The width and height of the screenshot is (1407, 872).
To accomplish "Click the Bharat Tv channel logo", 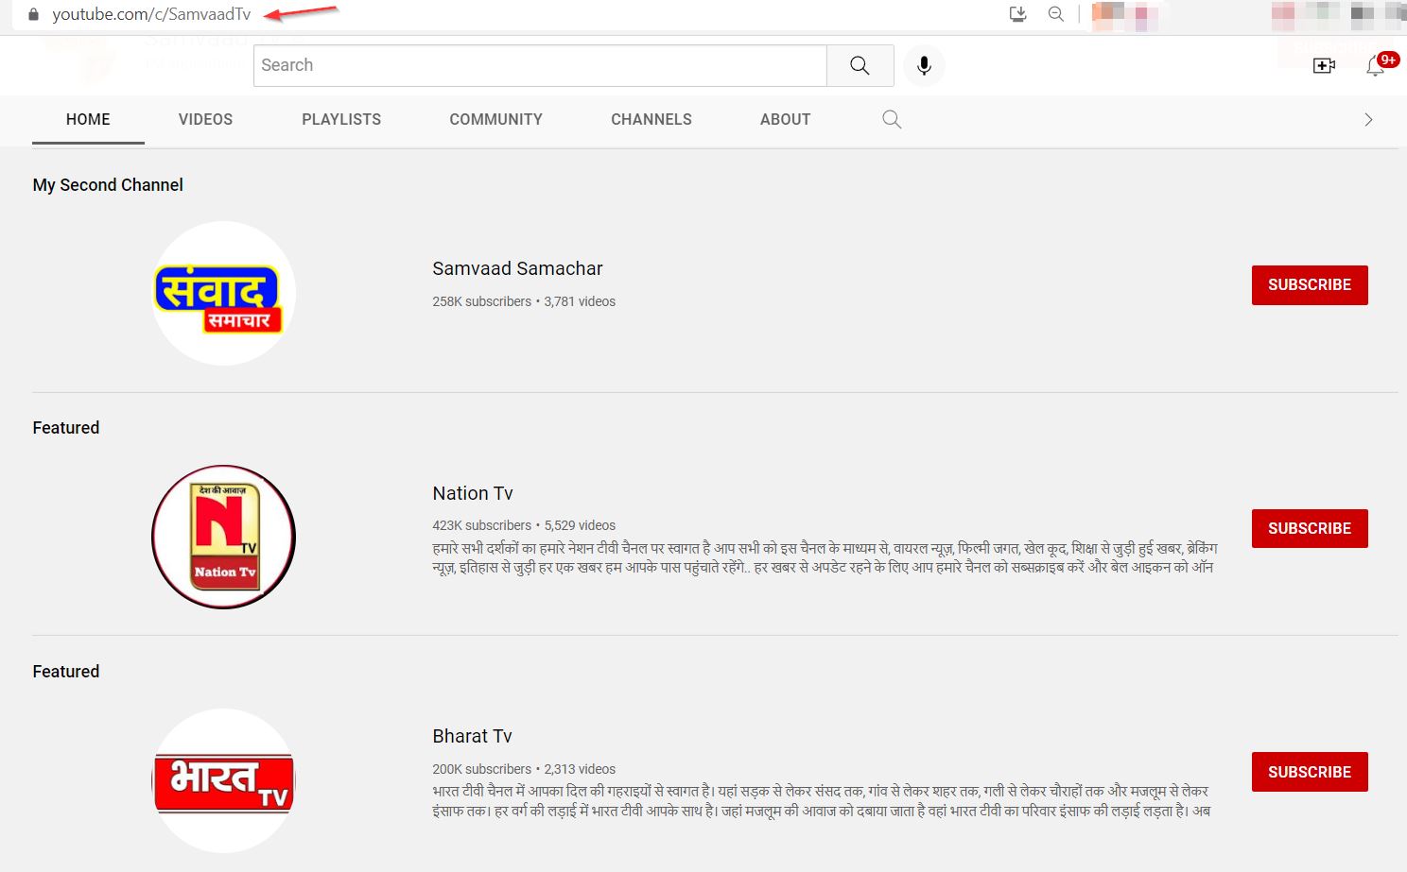I will [223, 780].
